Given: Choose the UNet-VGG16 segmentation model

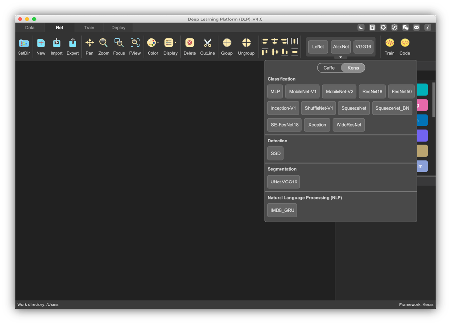Looking at the screenshot, I should [x=283, y=181].
